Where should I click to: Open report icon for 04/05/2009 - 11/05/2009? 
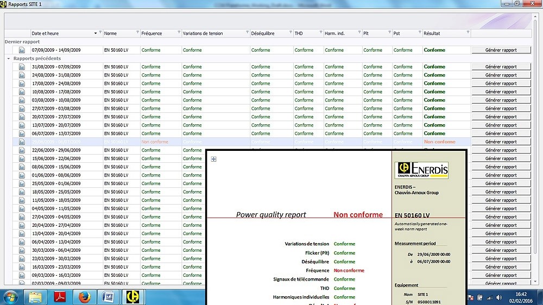(22, 208)
